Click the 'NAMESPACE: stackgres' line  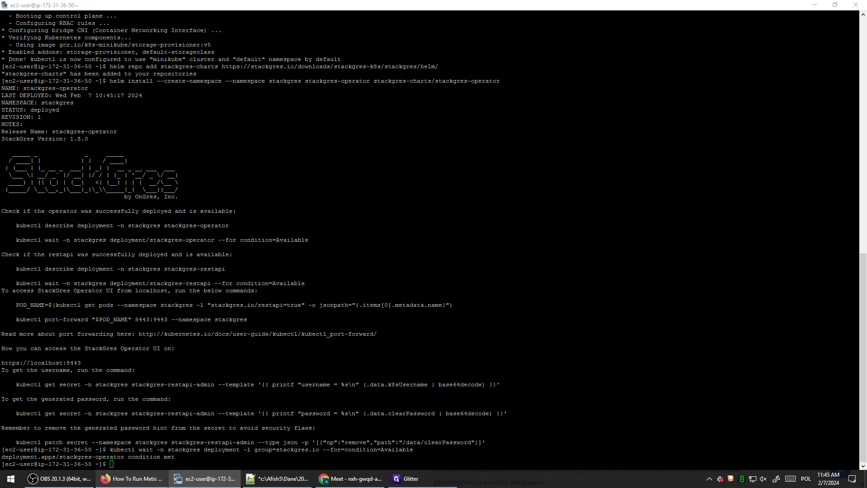[37, 103]
